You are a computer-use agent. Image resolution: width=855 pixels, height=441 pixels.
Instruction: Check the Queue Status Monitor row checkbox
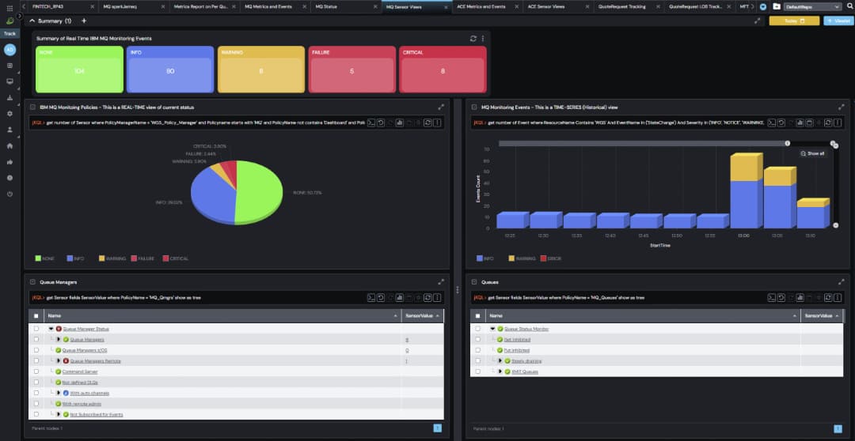(478, 329)
